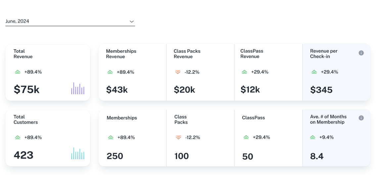Click the teal bar chart in Total Customers
This screenshot has width=376, height=188.
coord(78,154)
